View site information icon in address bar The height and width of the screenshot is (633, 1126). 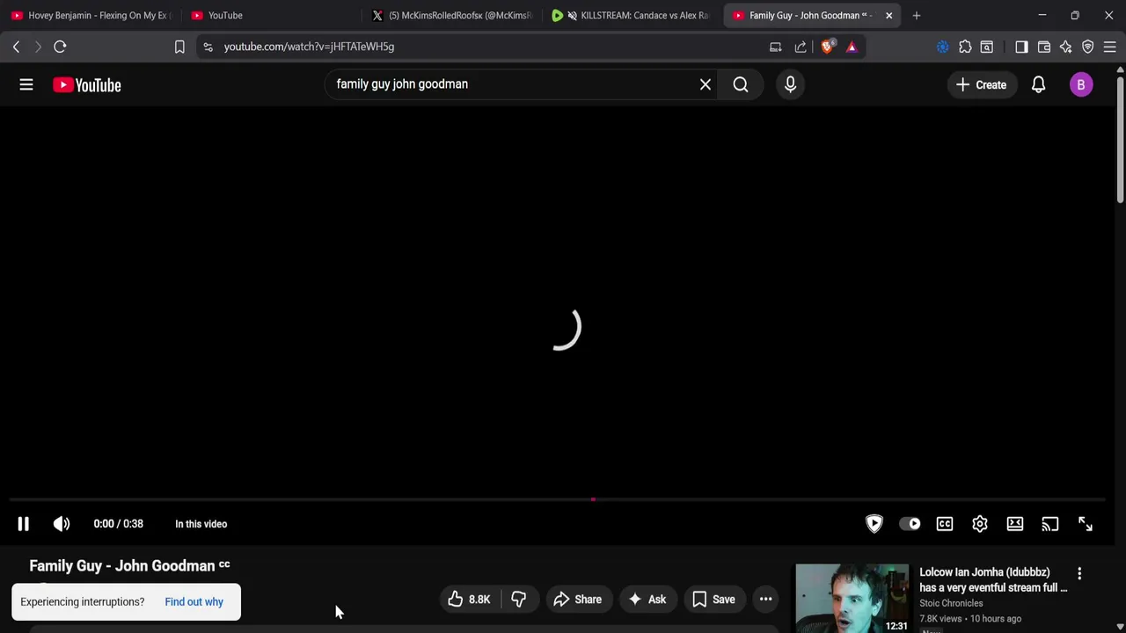(x=208, y=47)
